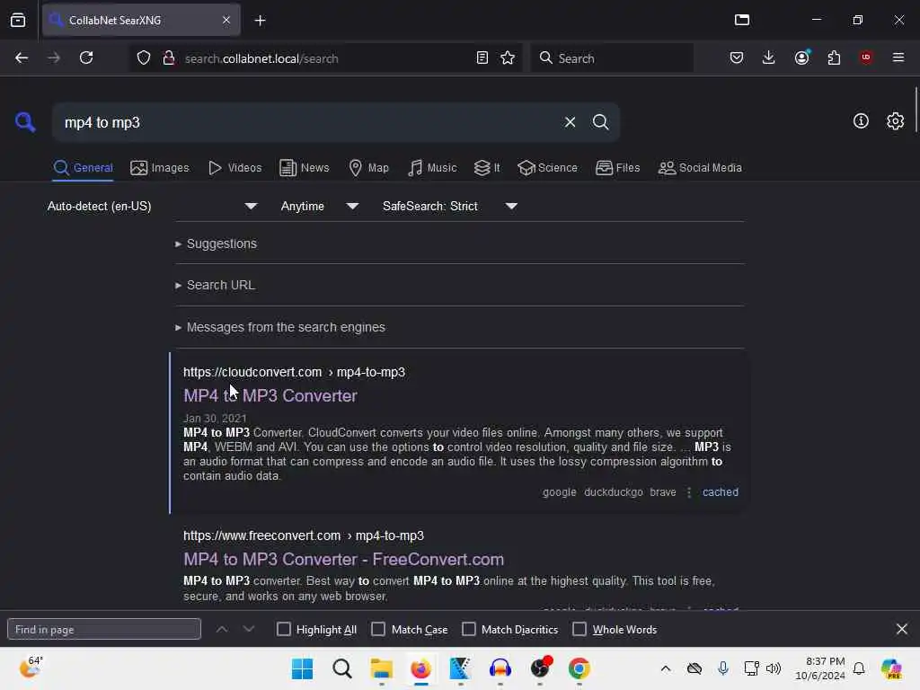
Task: Open Google Chrome from taskbar
Action: click(579, 668)
